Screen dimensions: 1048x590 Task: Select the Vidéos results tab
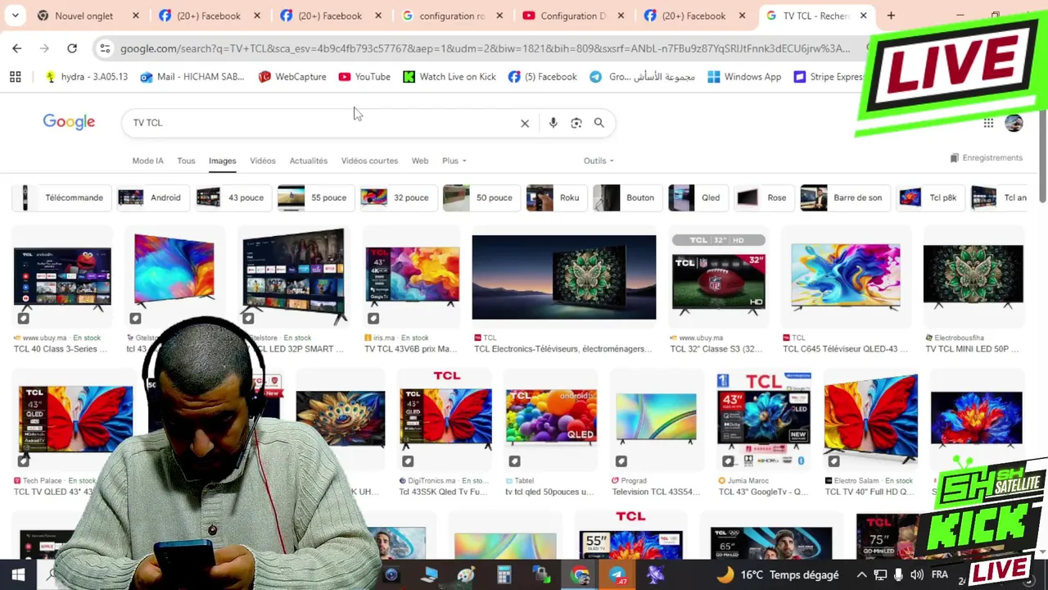tap(263, 161)
